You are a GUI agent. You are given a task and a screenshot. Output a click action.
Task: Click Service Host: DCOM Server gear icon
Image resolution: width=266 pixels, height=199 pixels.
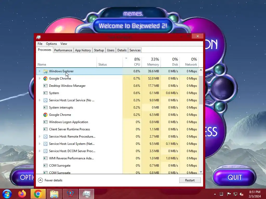click(45, 151)
